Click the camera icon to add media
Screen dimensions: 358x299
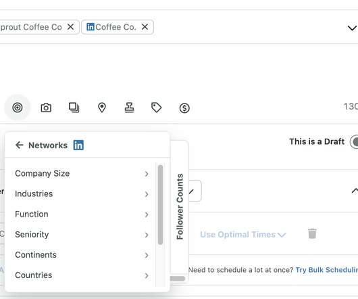[x=46, y=108]
